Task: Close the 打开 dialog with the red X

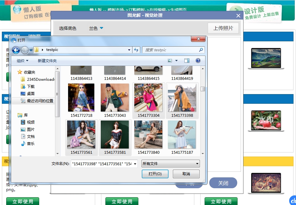Action: 198,39
